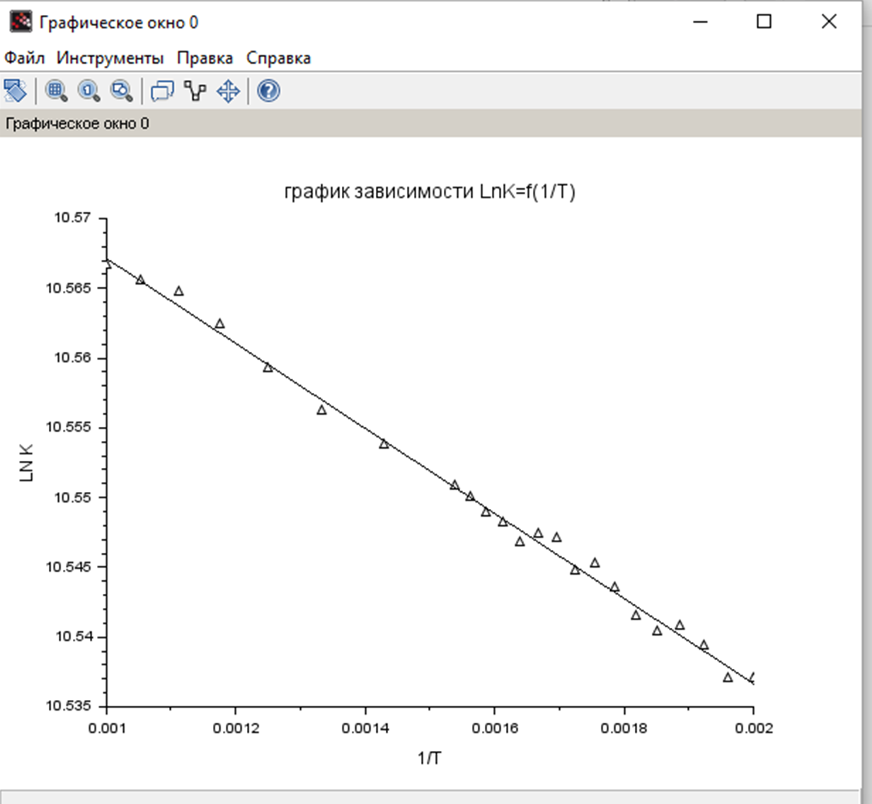
Task: Select the rotate 3D view tool
Action: pos(15,91)
